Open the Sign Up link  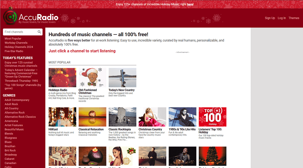click(x=270, y=18)
